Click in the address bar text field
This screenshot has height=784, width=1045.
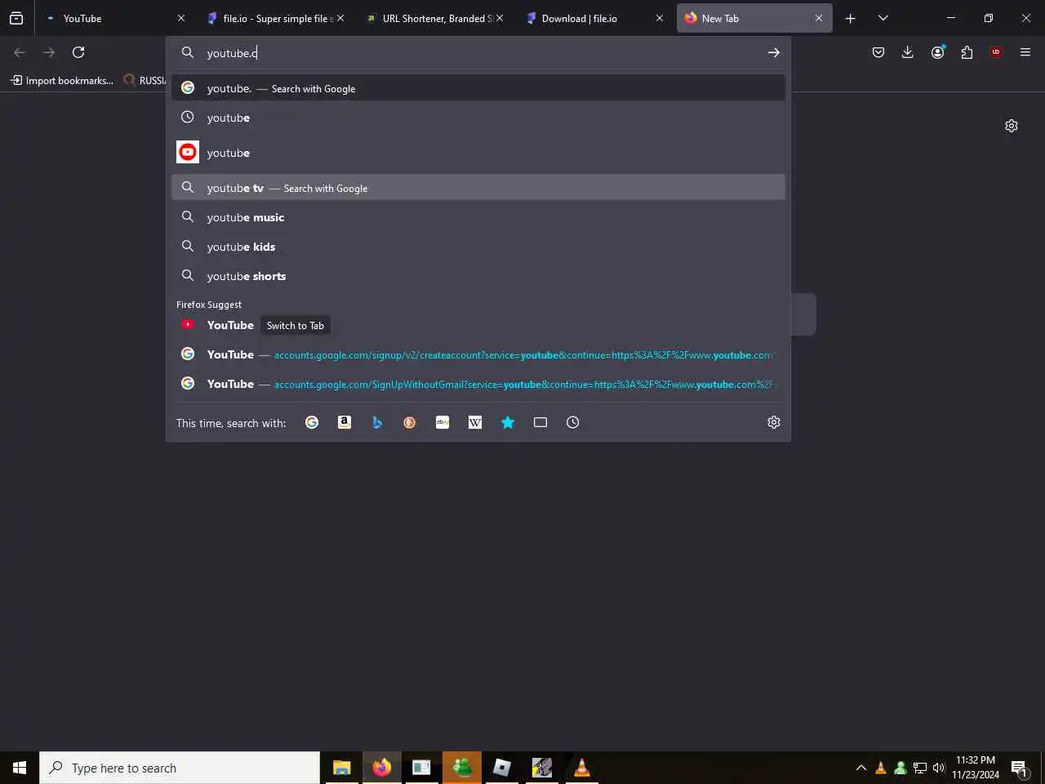482,53
